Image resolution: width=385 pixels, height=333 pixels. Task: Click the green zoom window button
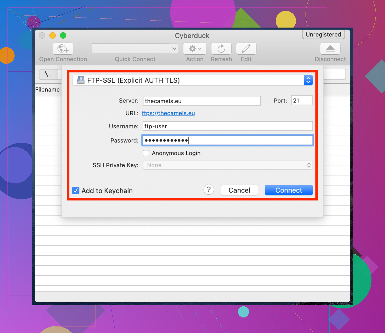(x=63, y=36)
